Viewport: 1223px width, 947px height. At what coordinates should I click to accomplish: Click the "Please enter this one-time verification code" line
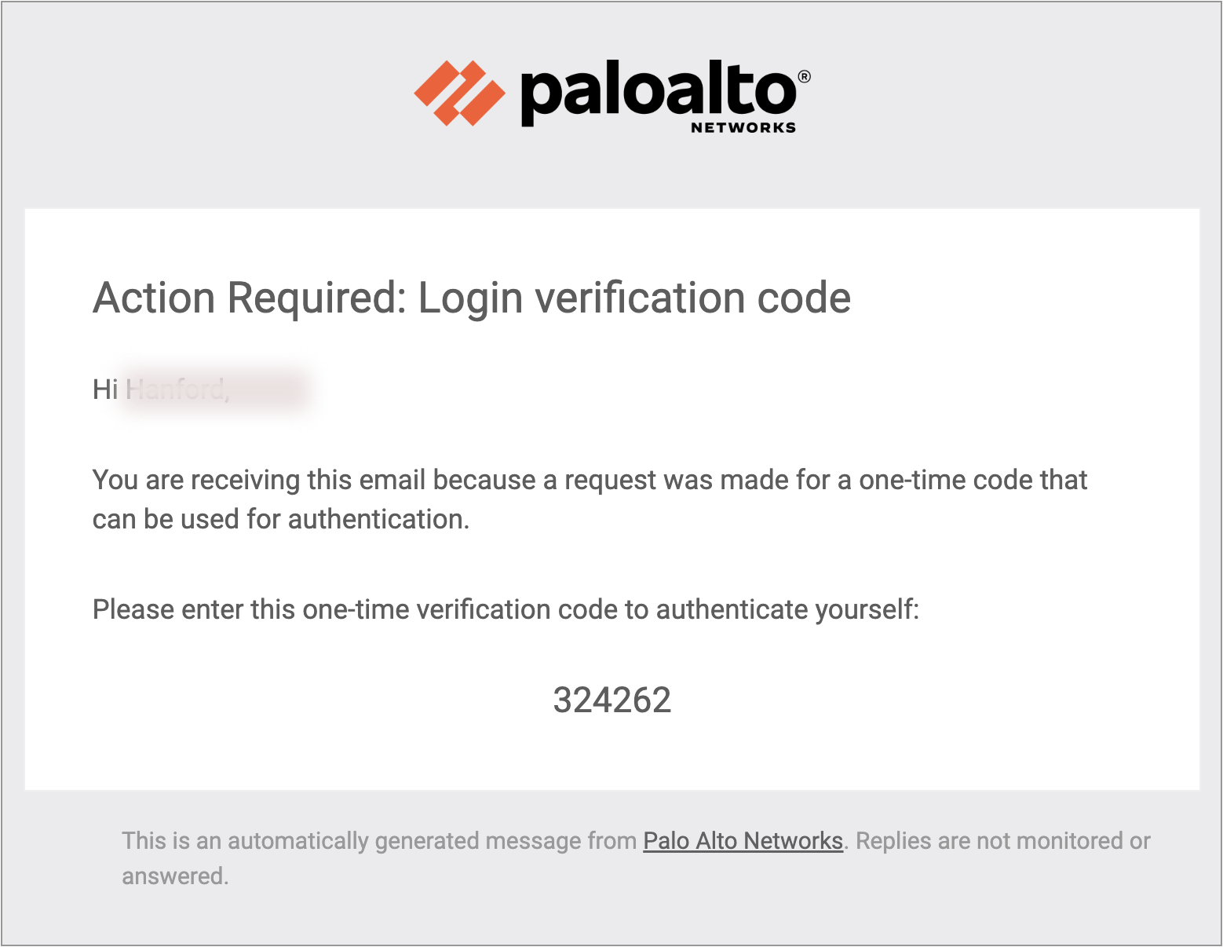[x=505, y=609]
